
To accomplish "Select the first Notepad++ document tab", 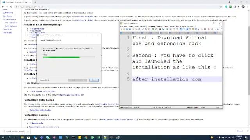I will pos(126,33).
